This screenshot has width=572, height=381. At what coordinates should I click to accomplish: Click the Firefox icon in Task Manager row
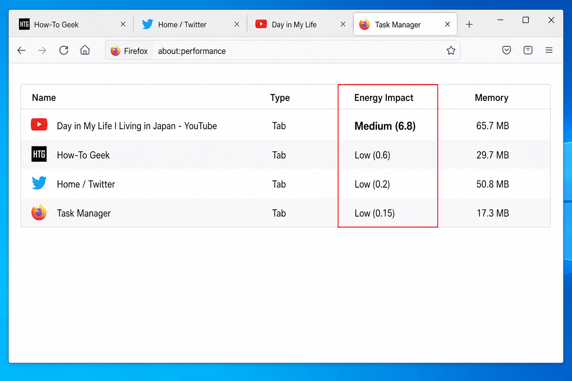[x=39, y=212]
